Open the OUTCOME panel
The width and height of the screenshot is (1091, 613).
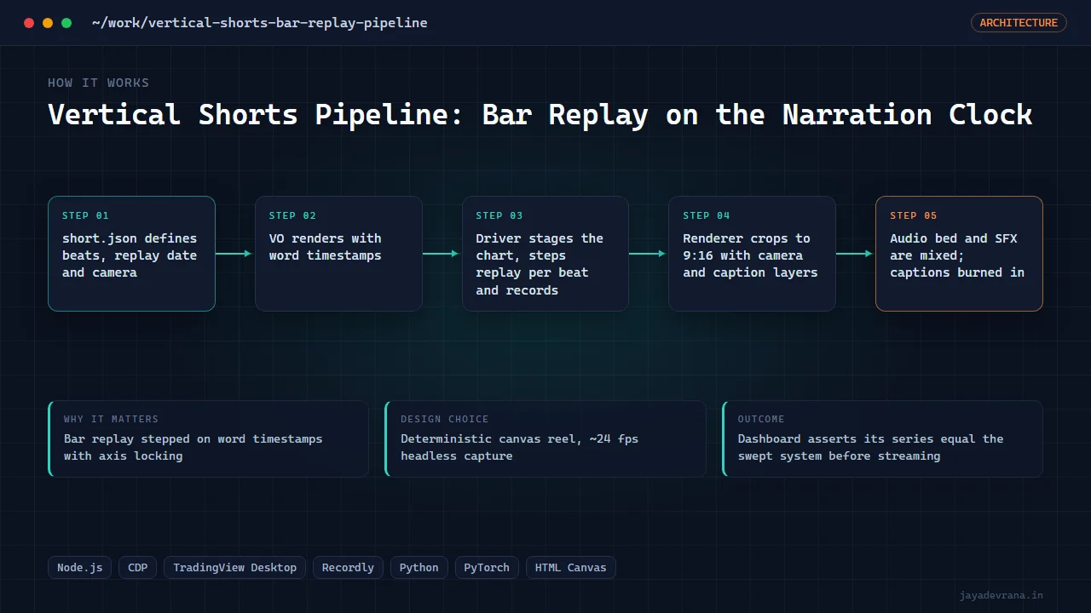882,438
